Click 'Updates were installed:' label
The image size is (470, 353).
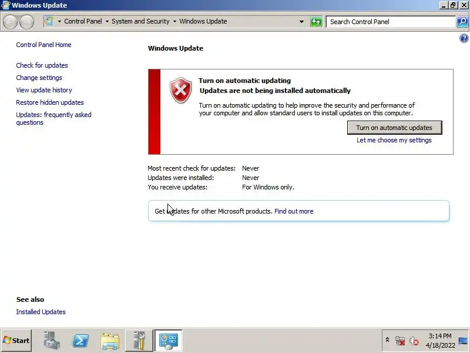pyautogui.click(x=181, y=178)
